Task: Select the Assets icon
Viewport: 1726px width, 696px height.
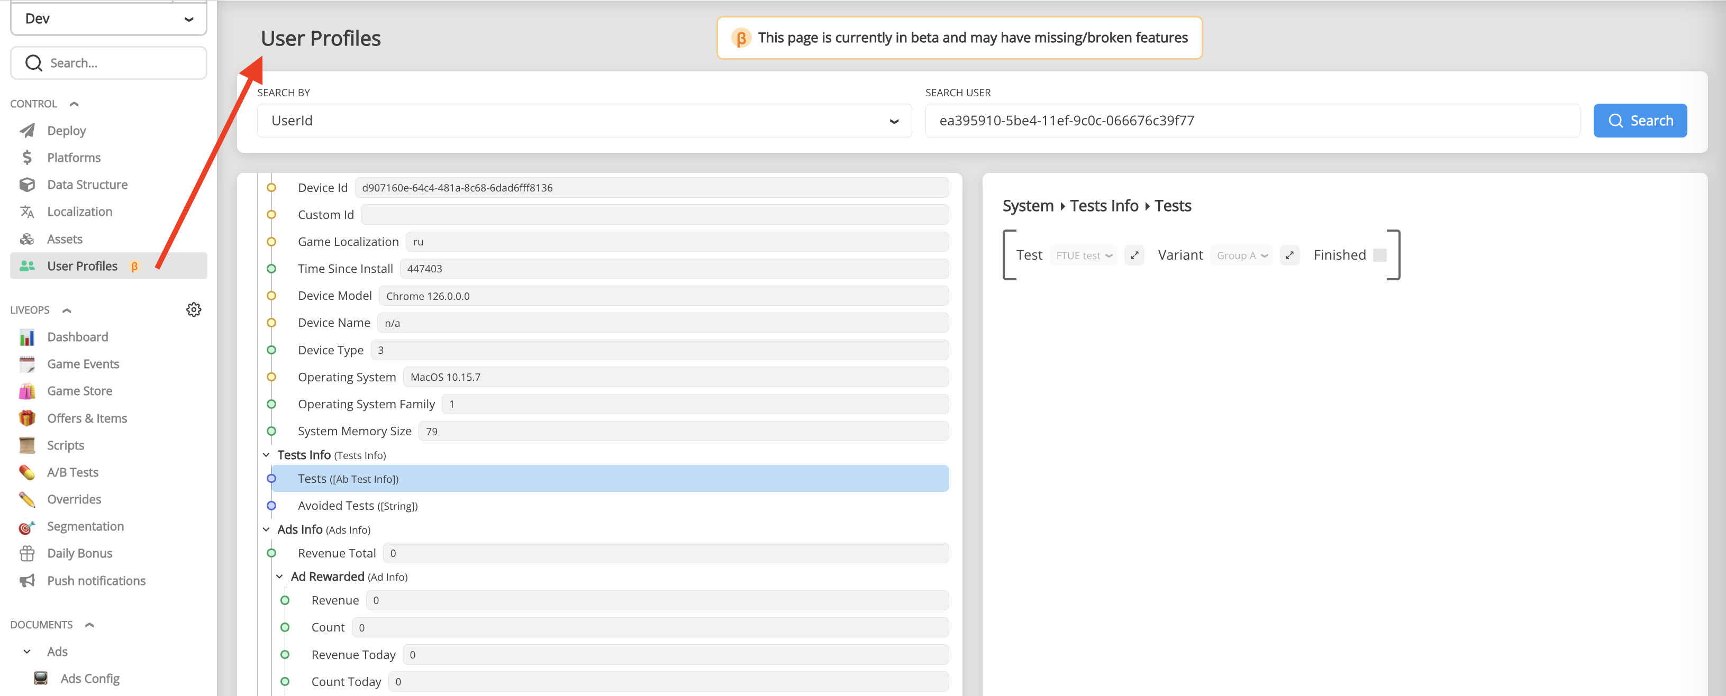Action: [27, 239]
